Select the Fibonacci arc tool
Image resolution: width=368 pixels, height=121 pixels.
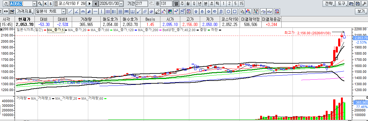point(83,11)
